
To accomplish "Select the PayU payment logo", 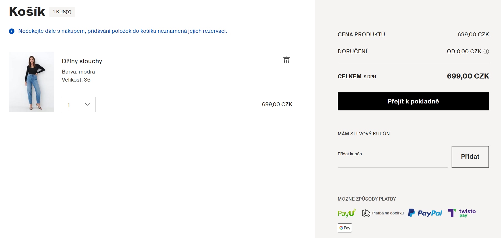I will pyautogui.click(x=346, y=213).
